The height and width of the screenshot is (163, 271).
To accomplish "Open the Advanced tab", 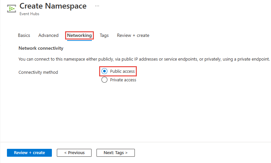I will [x=48, y=35].
